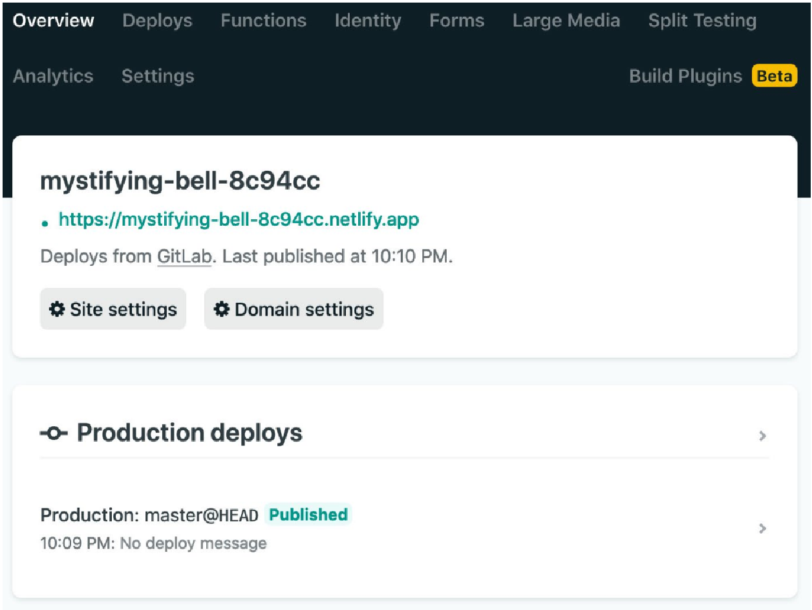812x610 pixels.
Task: Open Site settings button
Action: coord(113,309)
